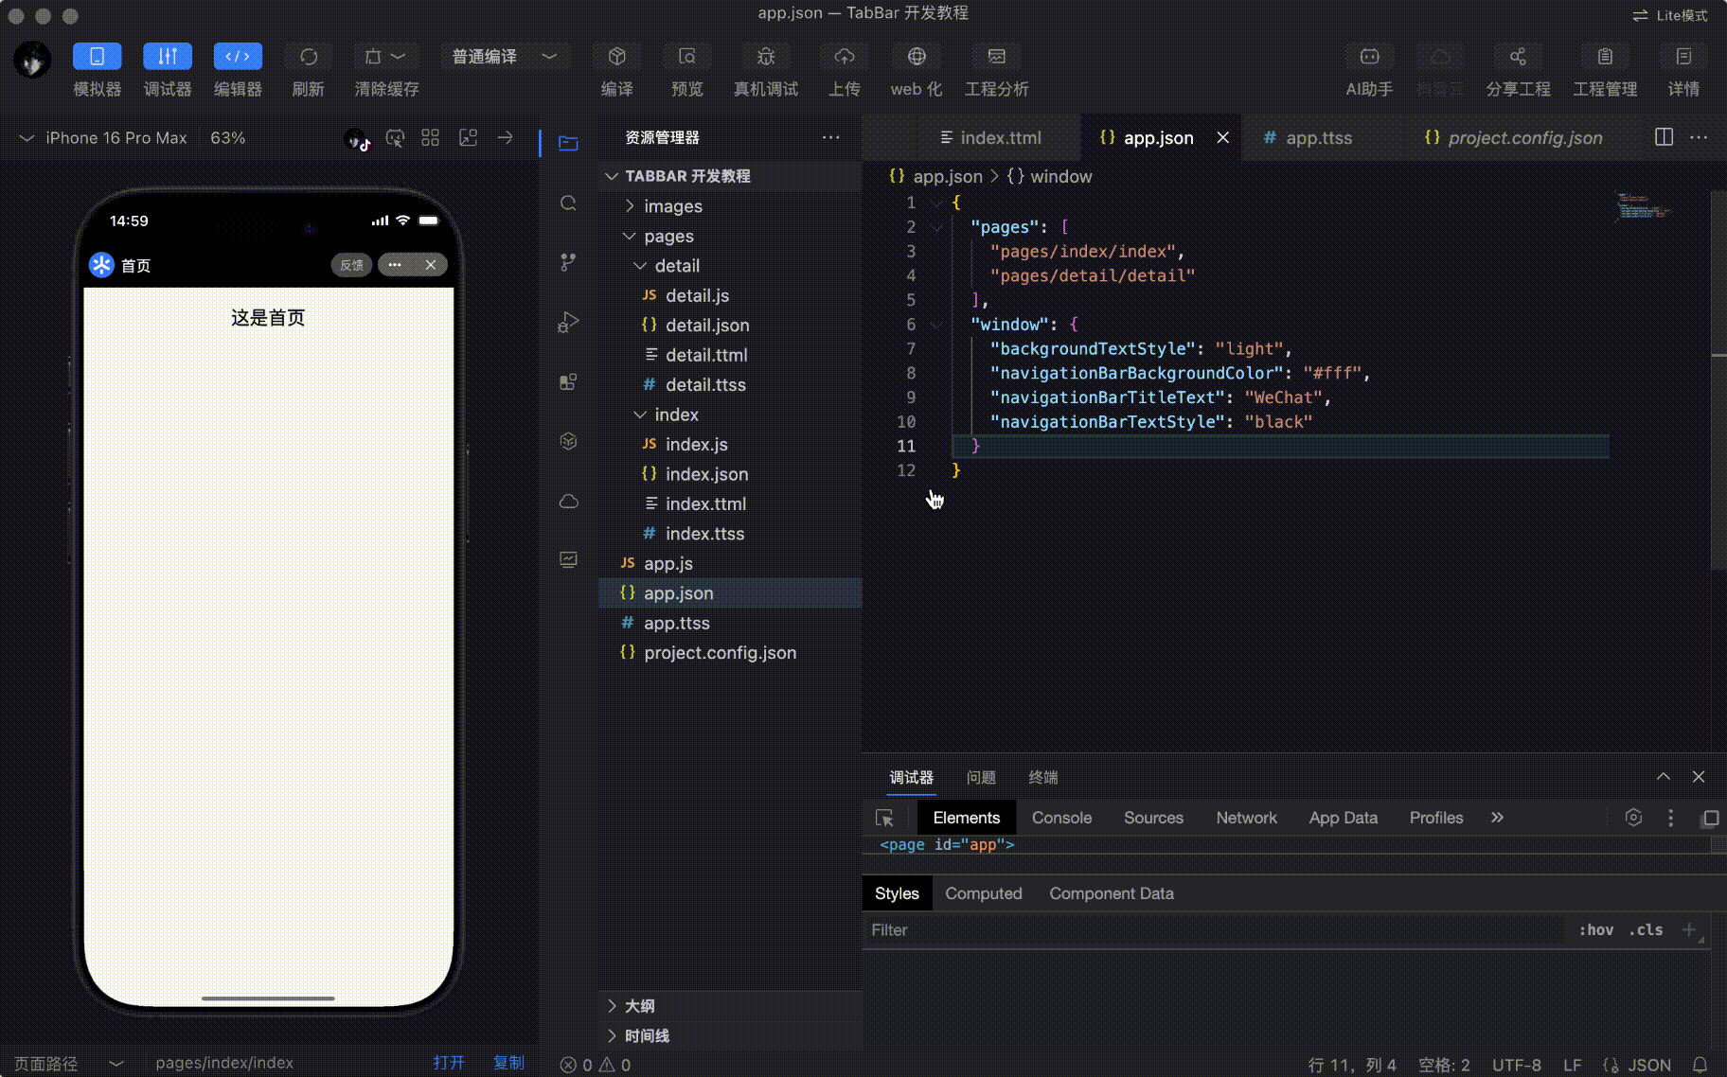Click the user avatar at top left

pyautogui.click(x=32, y=60)
